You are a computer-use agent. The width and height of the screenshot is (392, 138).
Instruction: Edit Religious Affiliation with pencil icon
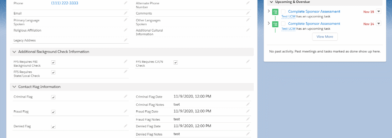[x=126, y=30]
